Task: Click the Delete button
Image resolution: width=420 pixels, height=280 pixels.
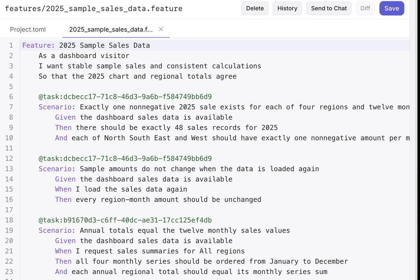Action: tap(255, 8)
